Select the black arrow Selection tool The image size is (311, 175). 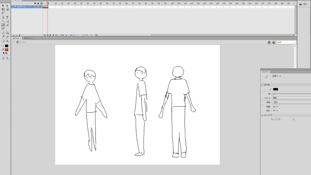(3, 6)
